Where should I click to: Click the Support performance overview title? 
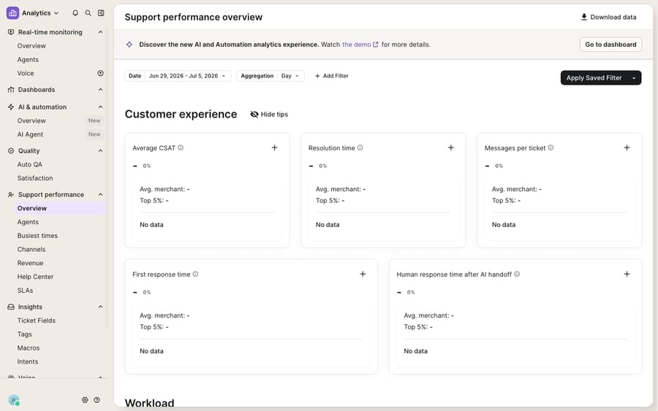tap(194, 18)
